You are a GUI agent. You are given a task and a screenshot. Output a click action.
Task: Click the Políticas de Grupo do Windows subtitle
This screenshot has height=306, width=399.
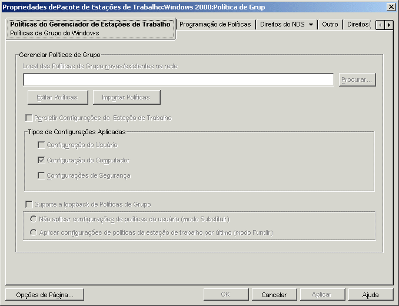(55, 33)
